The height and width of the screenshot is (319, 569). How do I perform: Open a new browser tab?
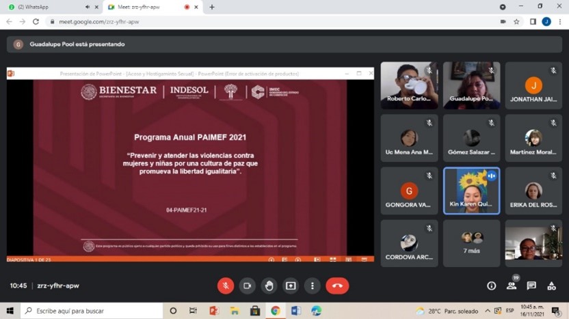(212, 7)
